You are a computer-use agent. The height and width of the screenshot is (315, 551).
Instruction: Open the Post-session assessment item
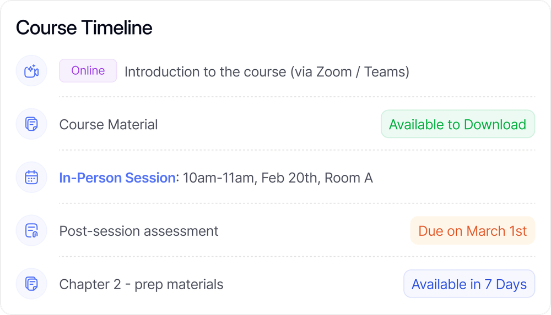pos(139,231)
